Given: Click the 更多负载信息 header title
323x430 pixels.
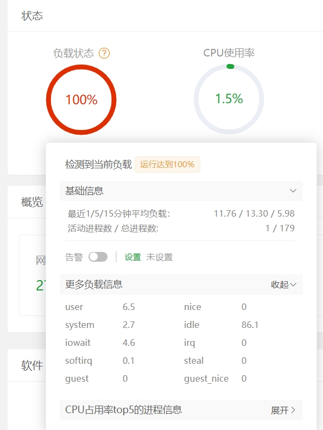Looking at the screenshot, I should tap(94, 284).
